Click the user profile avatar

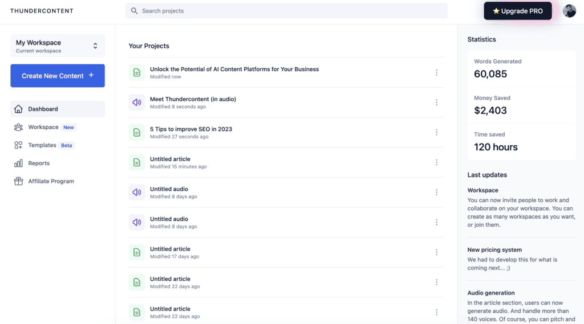(569, 11)
